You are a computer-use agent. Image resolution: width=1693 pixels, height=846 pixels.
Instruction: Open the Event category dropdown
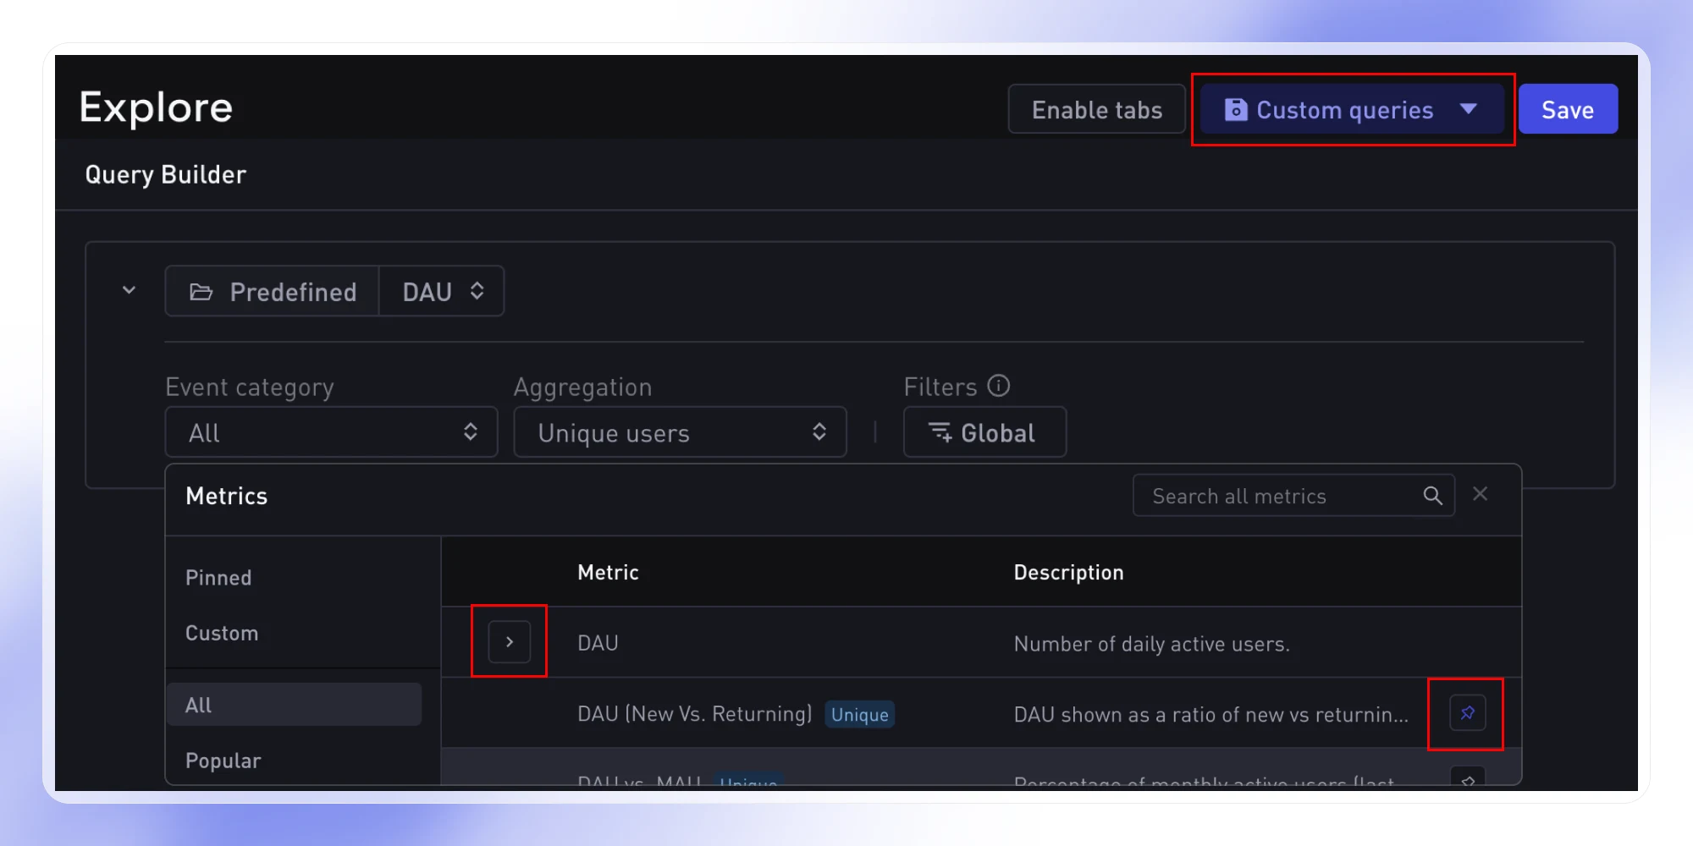click(x=330, y=432)
